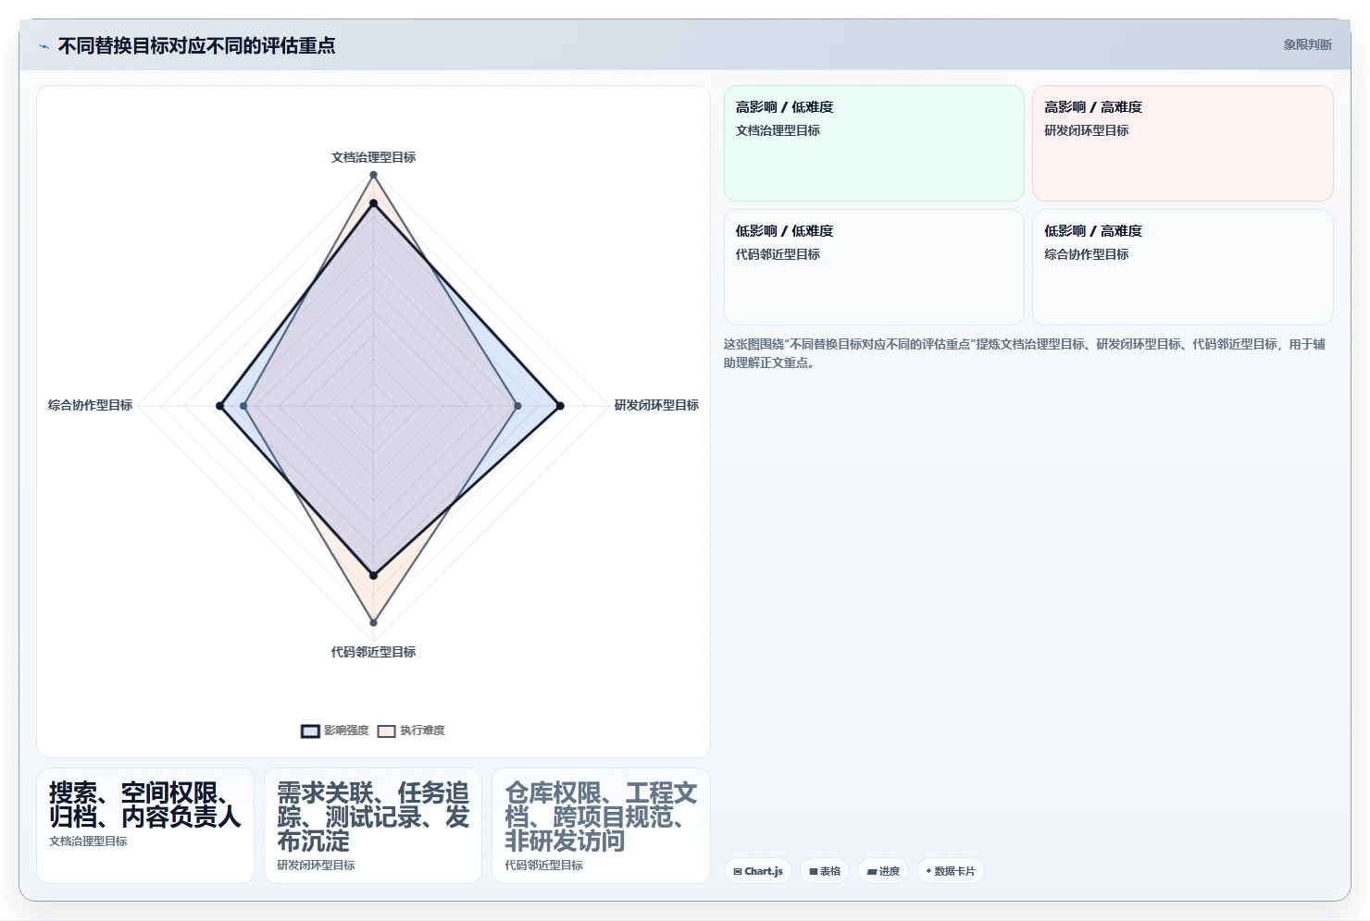
Task: Click 综合协作型目标 in the 低影响 / 高难度 card
Action: 1087,254
